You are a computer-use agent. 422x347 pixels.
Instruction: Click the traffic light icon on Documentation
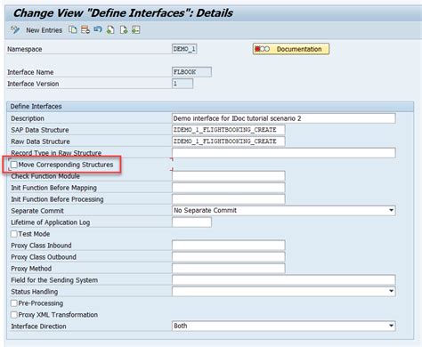[262, 49]
